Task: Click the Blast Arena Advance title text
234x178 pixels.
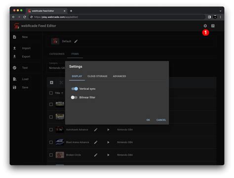Action: tap(78, 142)
